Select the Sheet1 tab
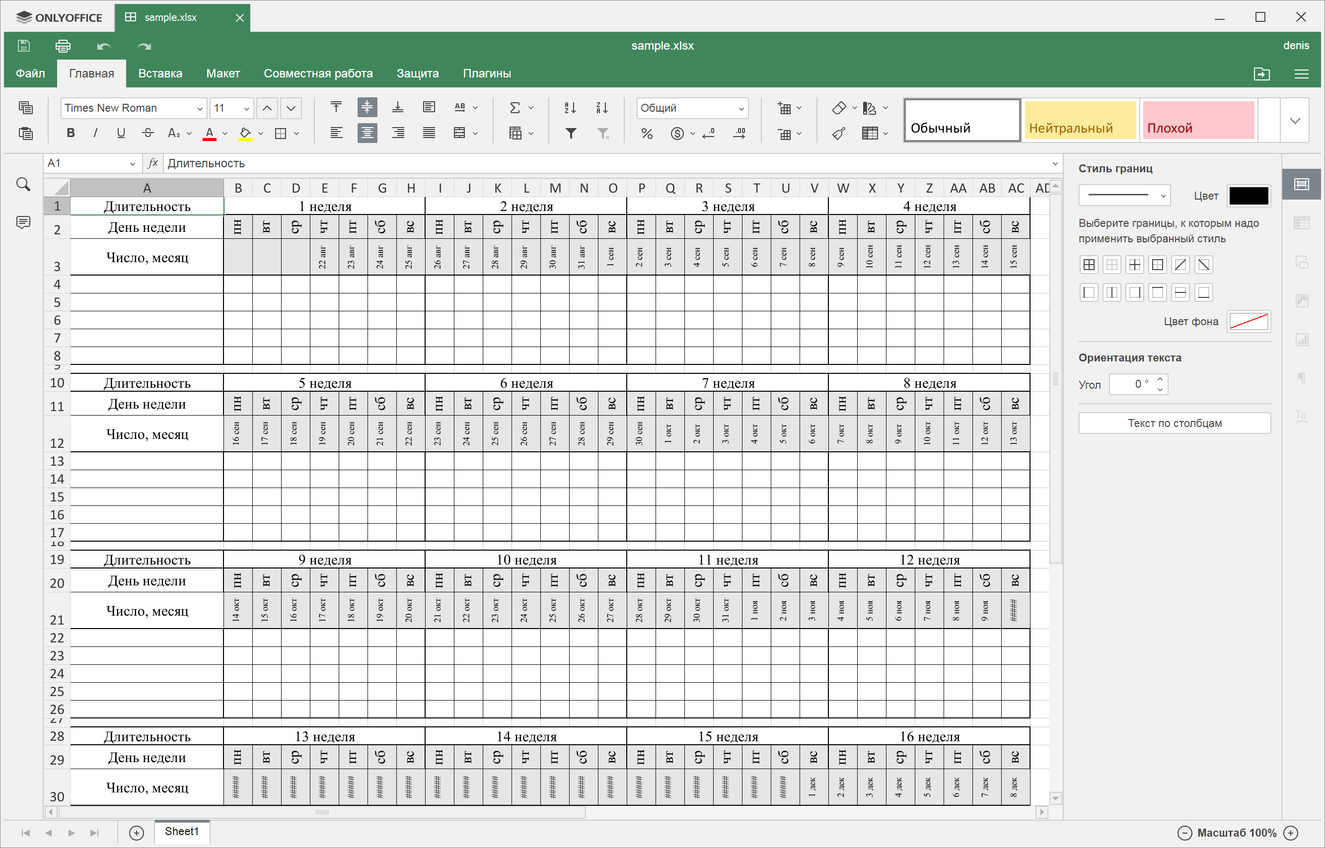 182,832
